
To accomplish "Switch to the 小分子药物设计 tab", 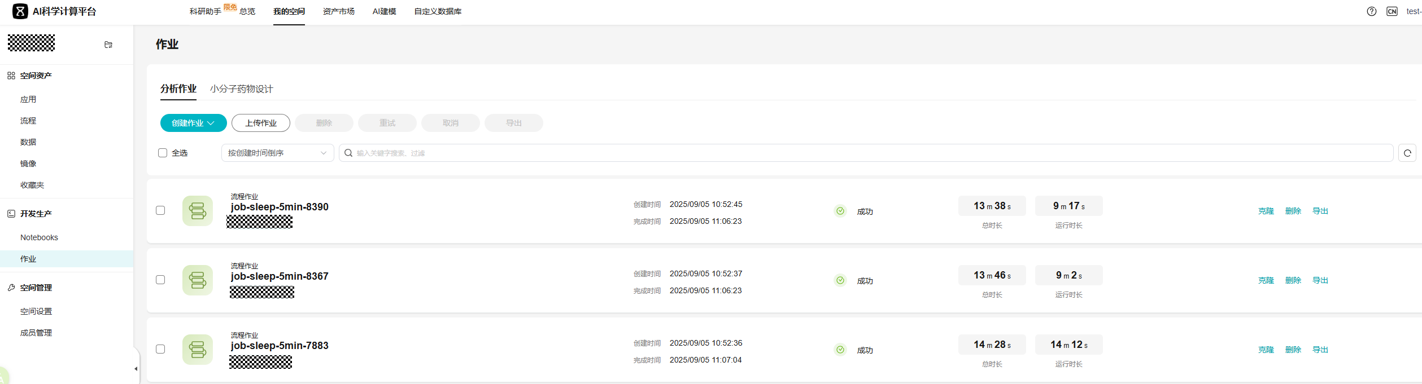I will tap(241, 89).
